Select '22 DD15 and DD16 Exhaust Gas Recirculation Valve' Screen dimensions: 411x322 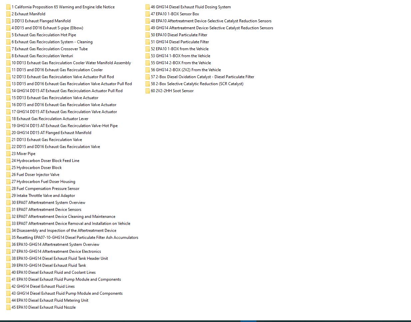tap(56, 147)
